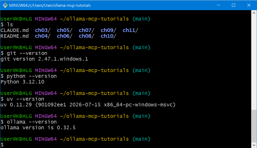
Task: Click the 'Python 3.12.10' output line
Action: coord(22,82)
